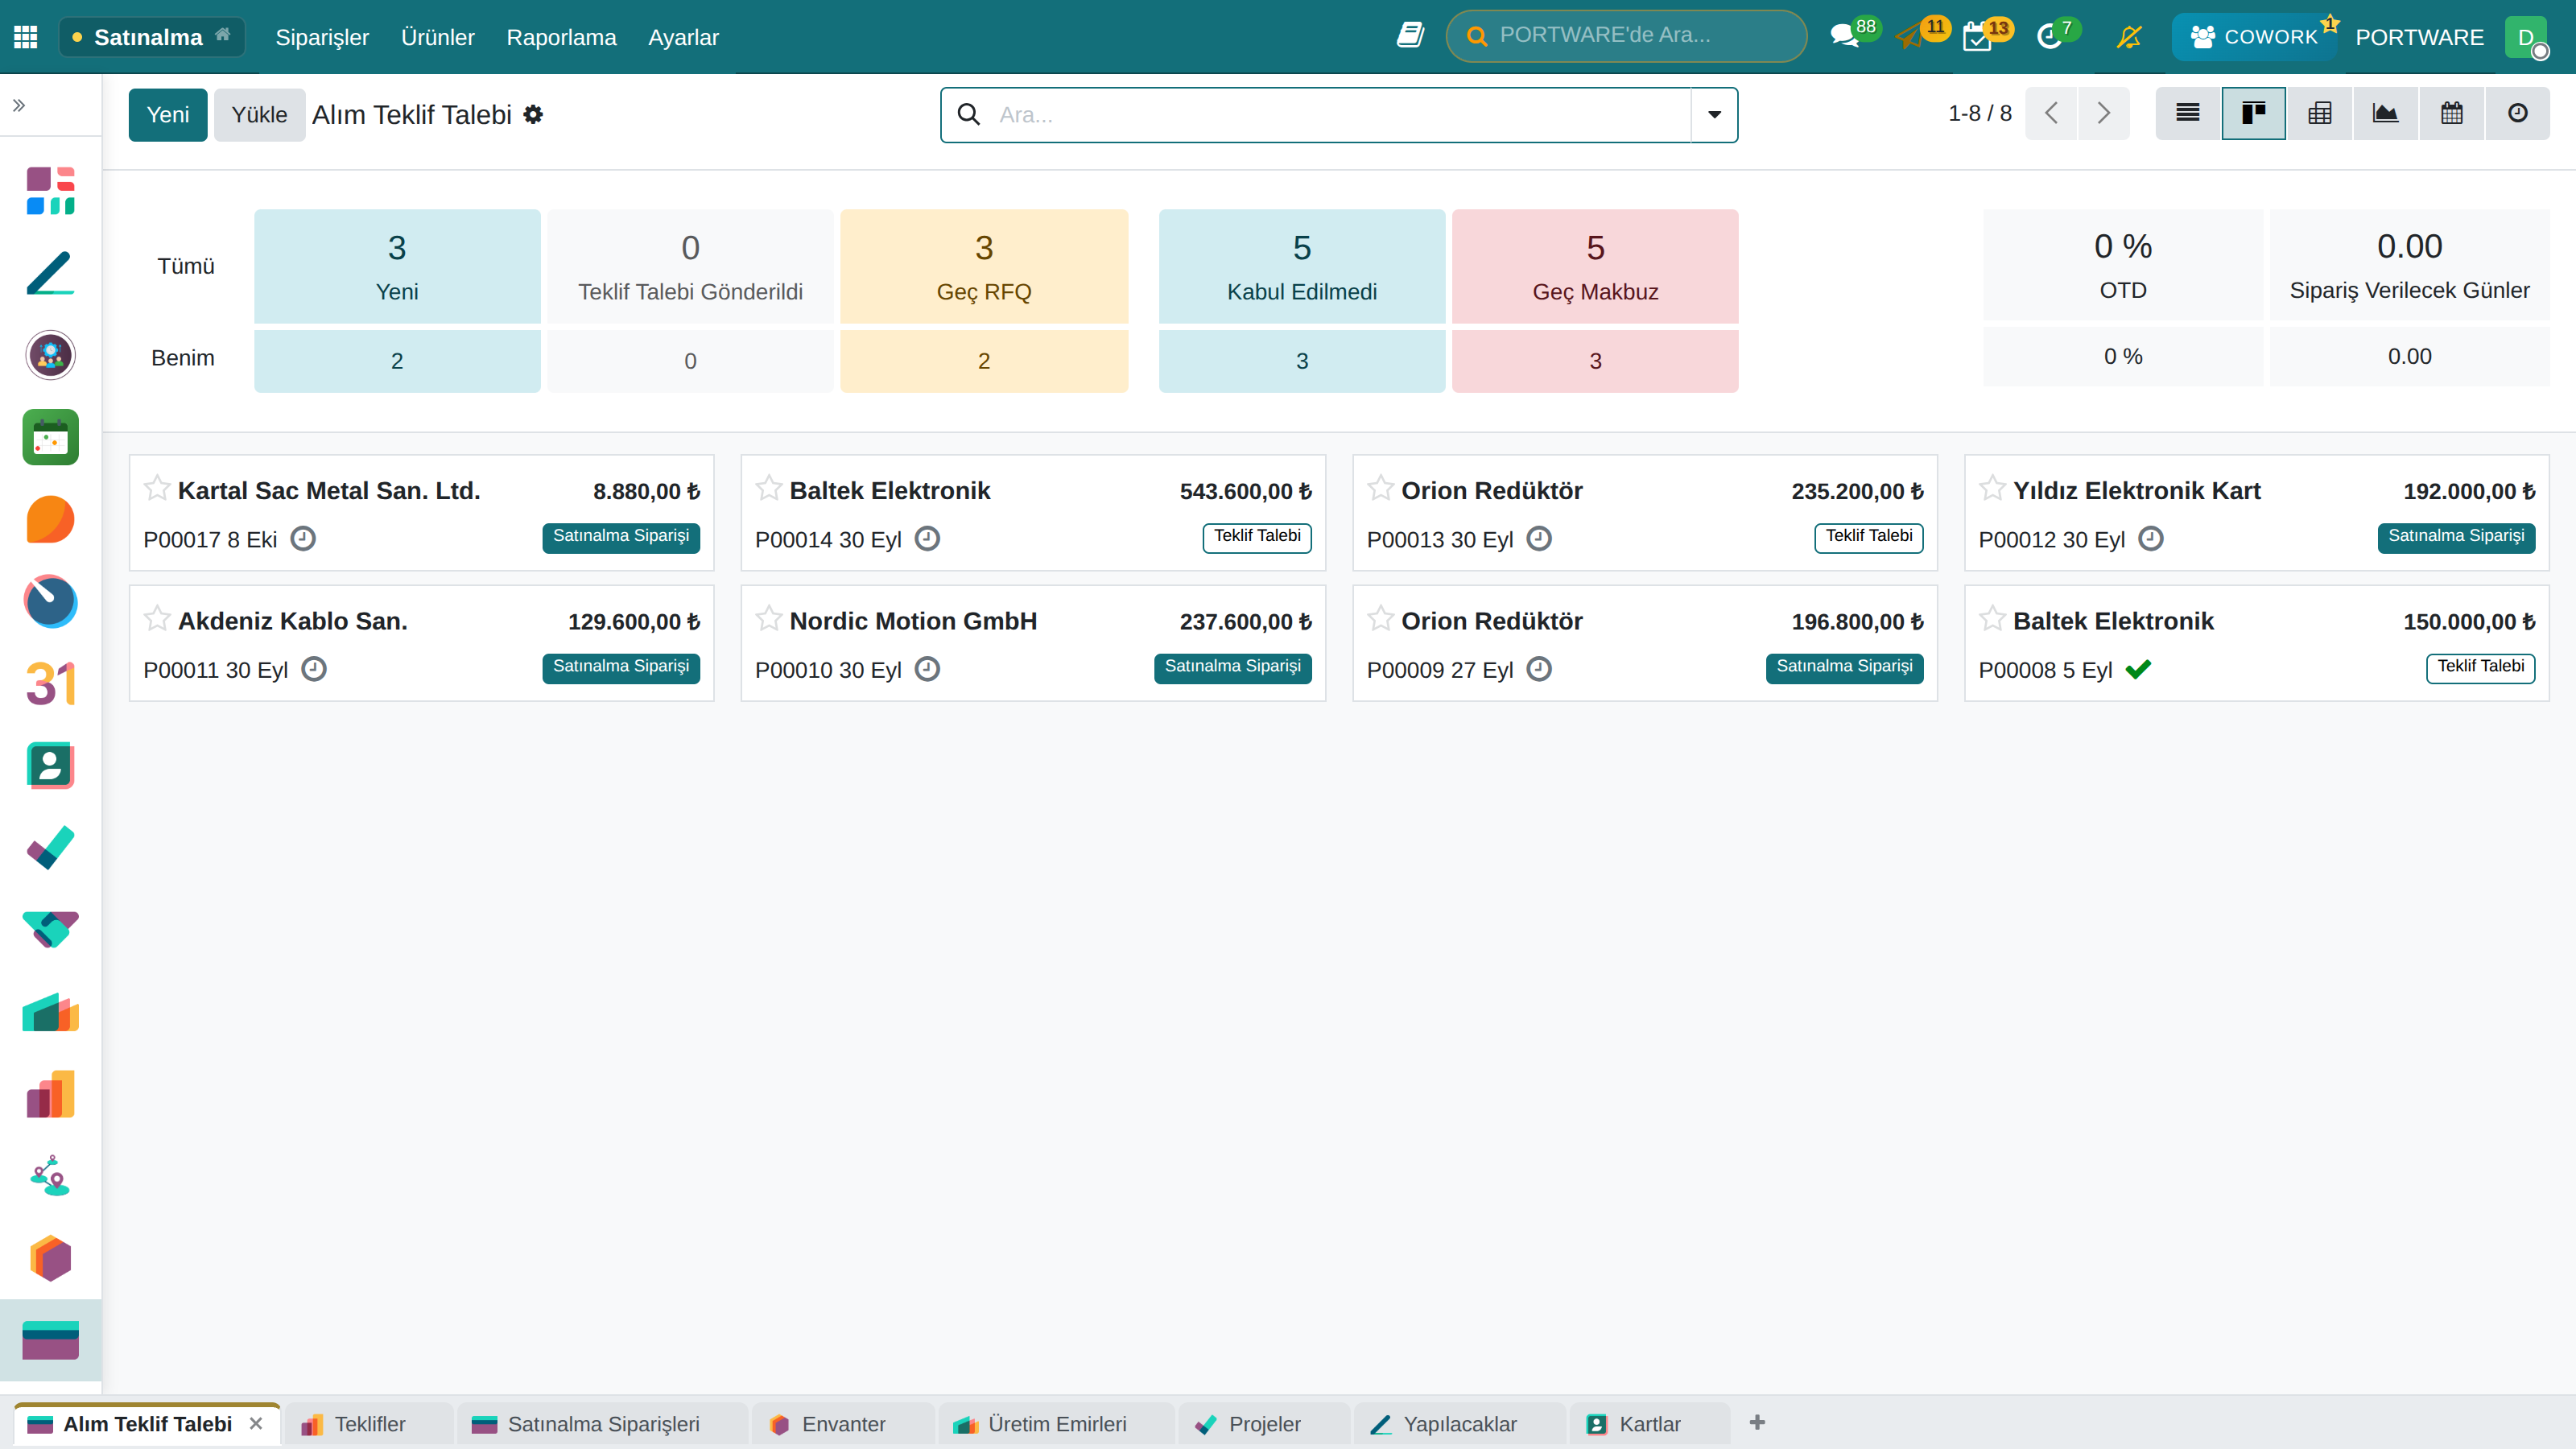Toggle the muted notifications bell icon
The image size is (2576, 1449).
coord(2129,37)
